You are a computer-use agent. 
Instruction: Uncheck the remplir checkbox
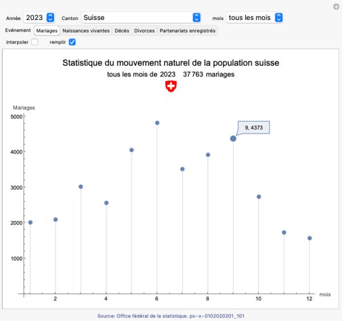(x=72, y=42)
